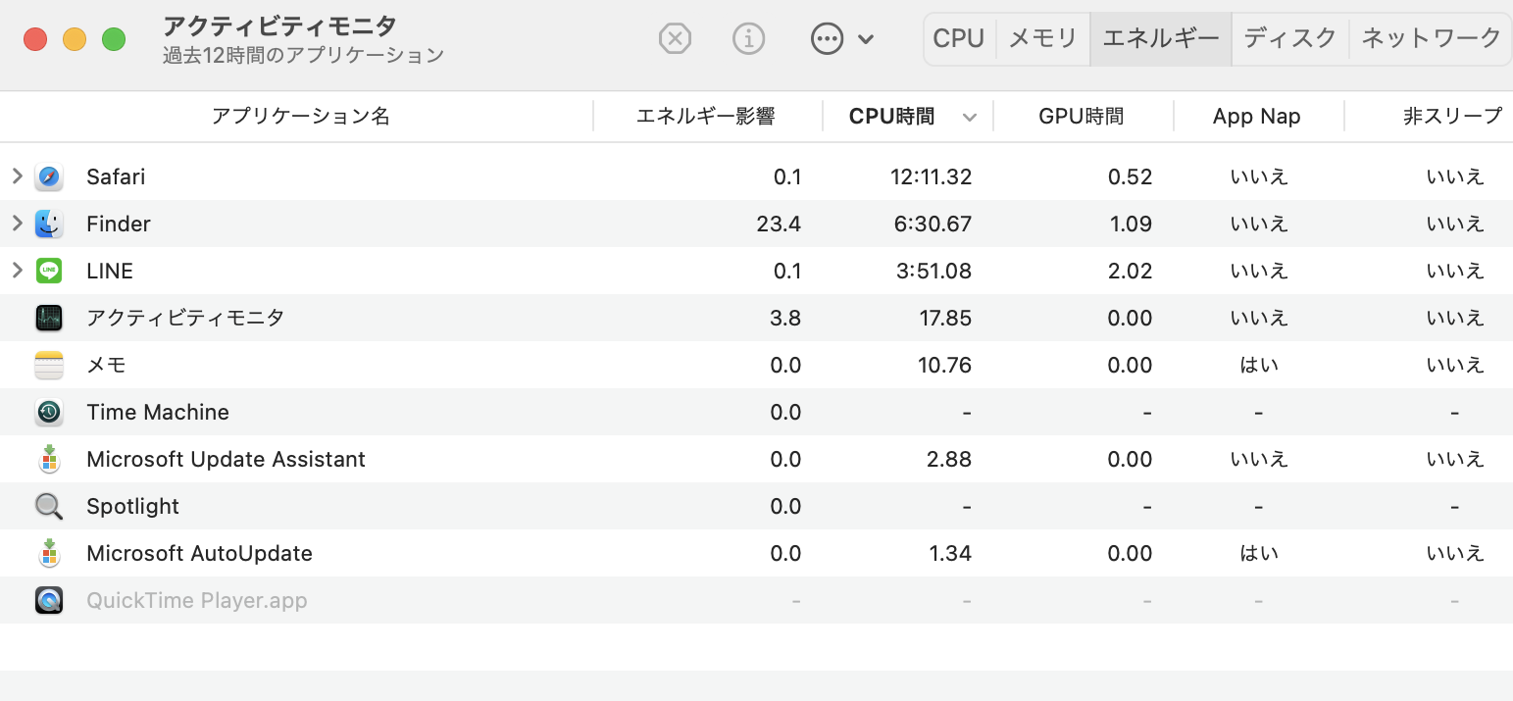Click the green LINE app icon

pos(49,272)
